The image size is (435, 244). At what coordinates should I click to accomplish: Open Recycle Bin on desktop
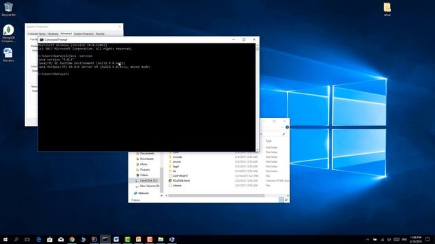8,9
